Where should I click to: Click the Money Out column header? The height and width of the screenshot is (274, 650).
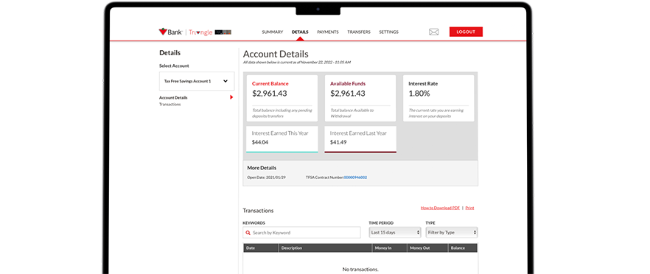pos(427,248)
